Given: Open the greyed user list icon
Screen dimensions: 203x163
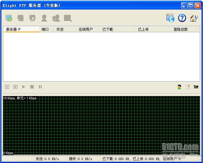Looking at the screenshot, I should click(44, 18).
